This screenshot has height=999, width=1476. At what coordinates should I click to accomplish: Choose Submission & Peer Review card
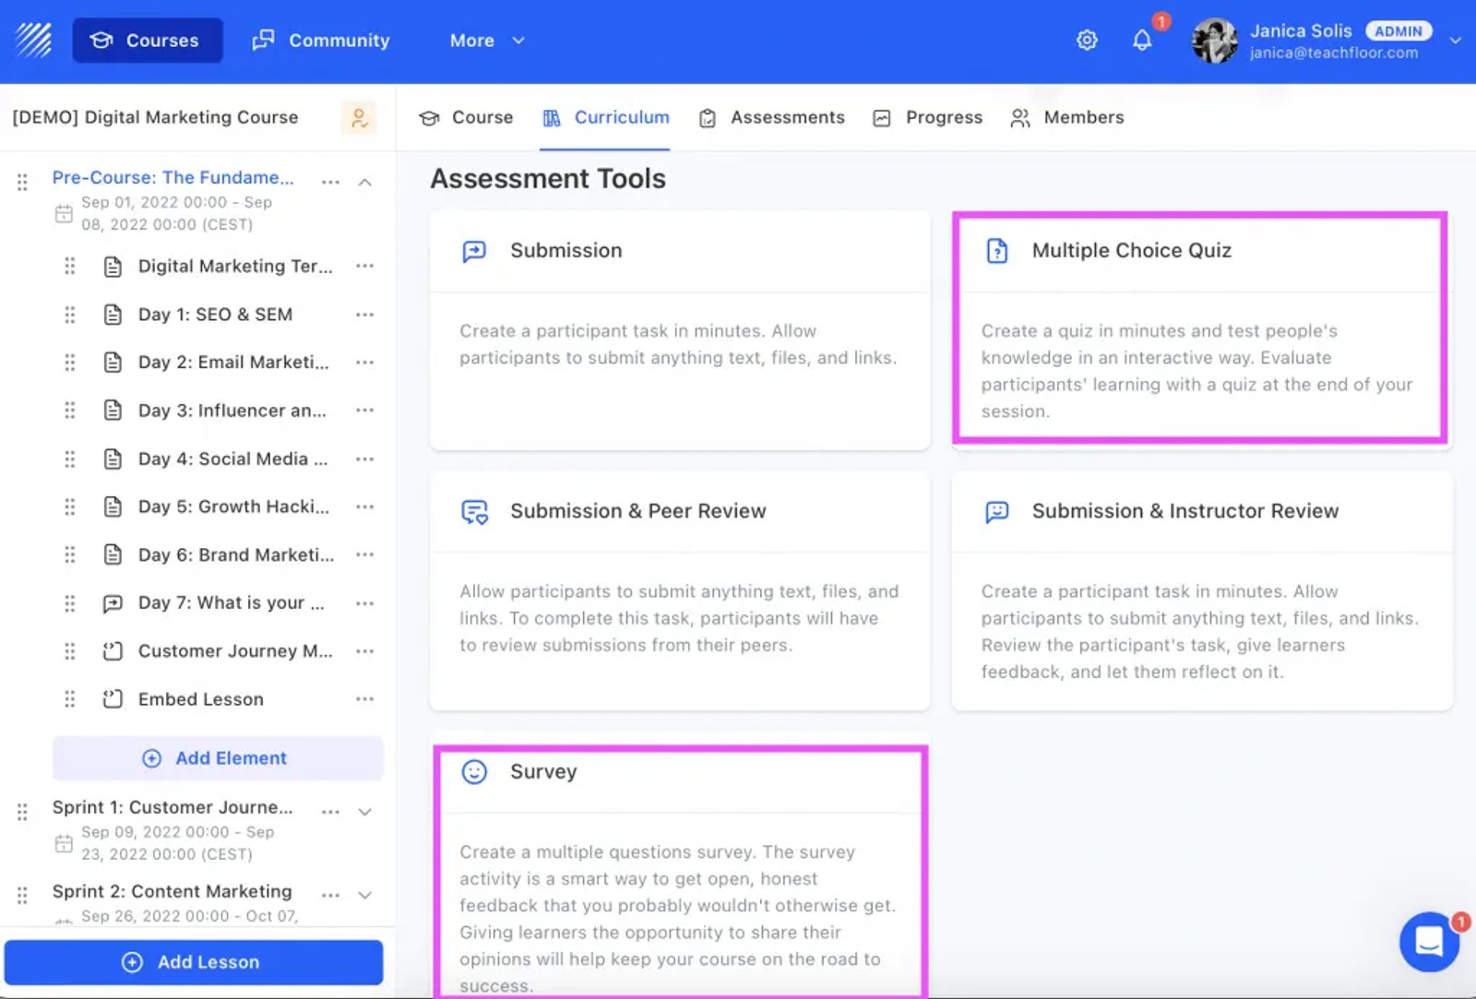tap(680, 591)
